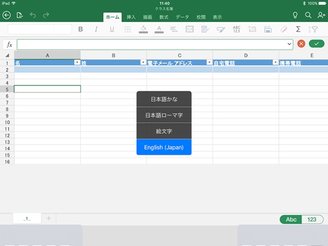Cancel the entry with the red X
Viewport: 328px width, 246px height.
301,44
